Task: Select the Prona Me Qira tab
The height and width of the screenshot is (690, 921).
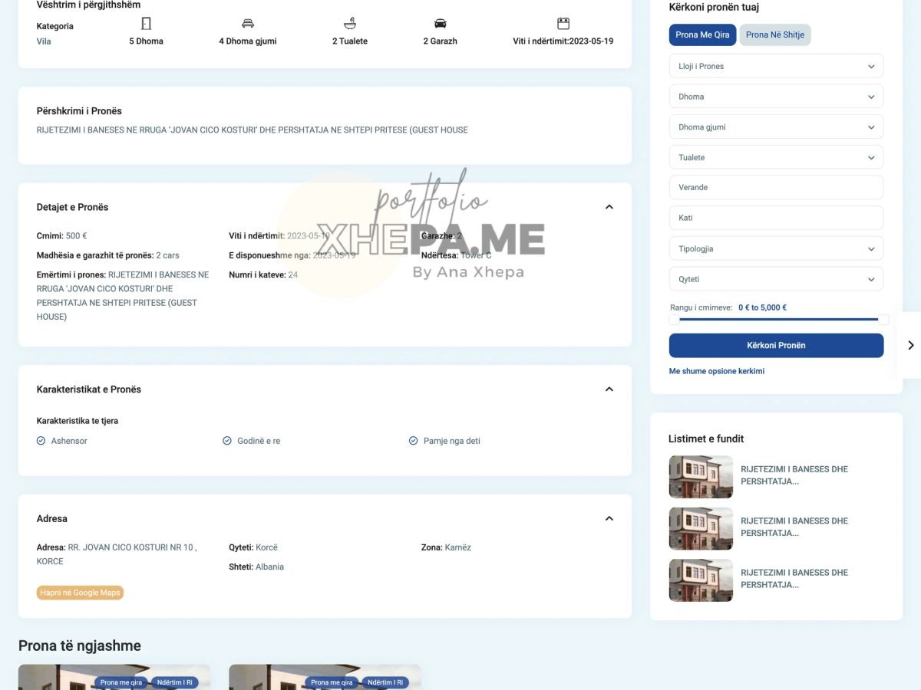Action: pyautogui.click(x=702, y=35)
